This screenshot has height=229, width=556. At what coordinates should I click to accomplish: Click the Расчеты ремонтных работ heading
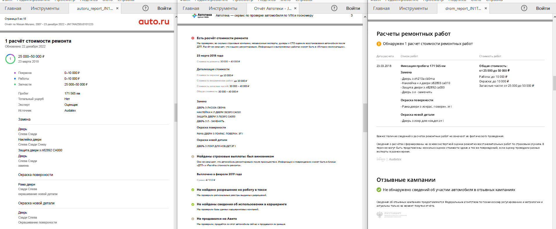[x=414, y=34]
